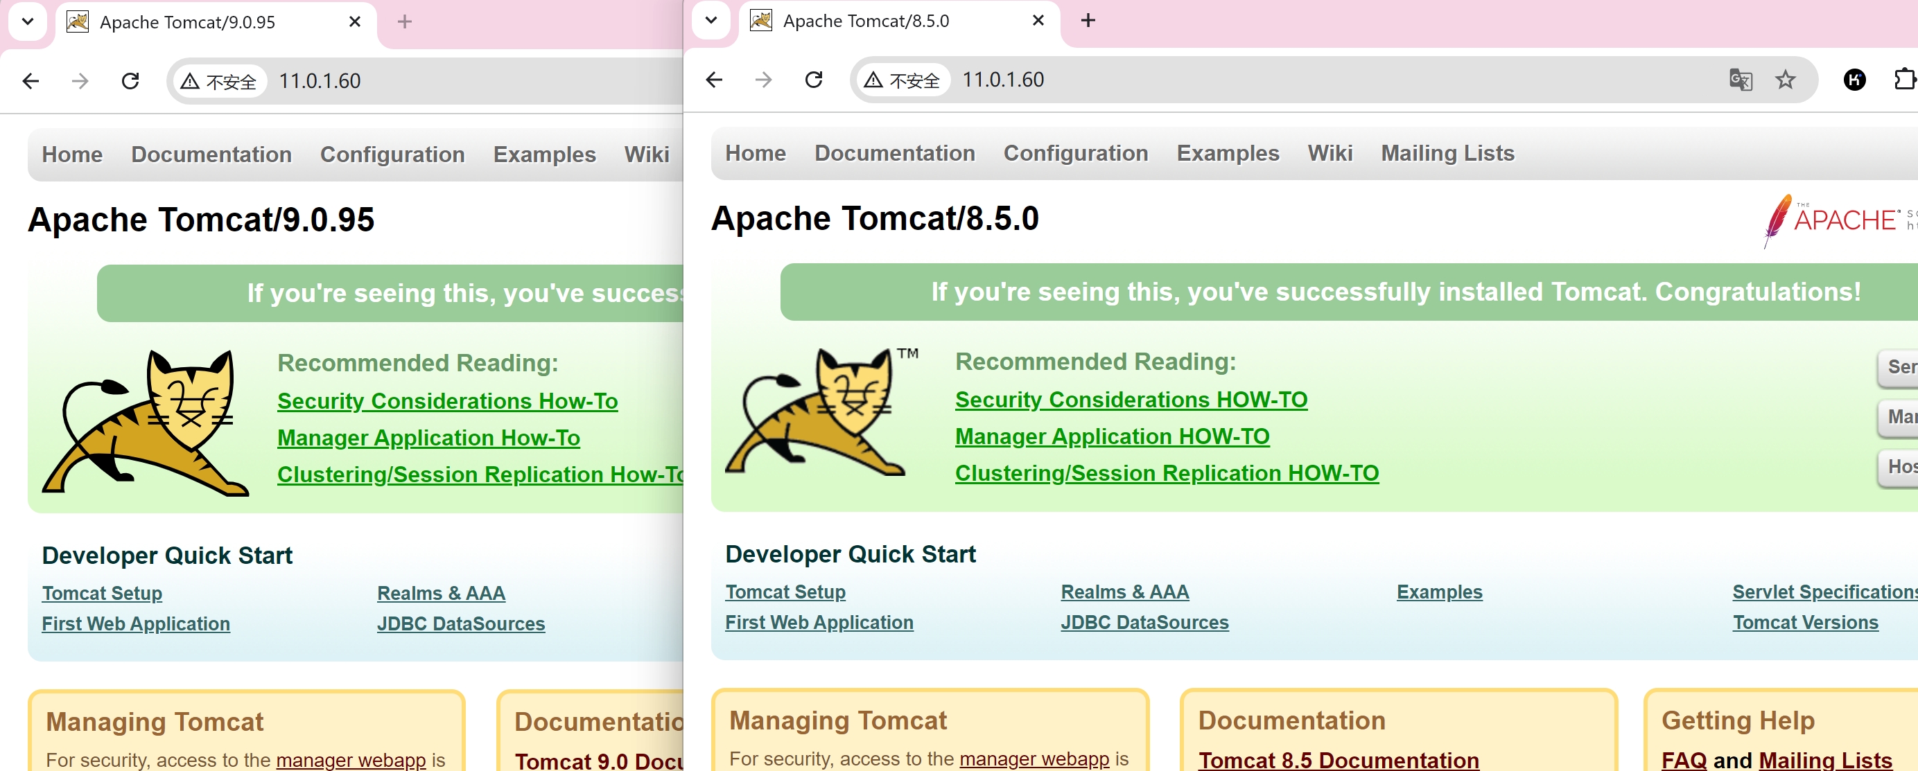
Task: Open Manager Application HOW-TO on 8.5.0 page
Action: pyautogui.click(x=1113, y=436)
